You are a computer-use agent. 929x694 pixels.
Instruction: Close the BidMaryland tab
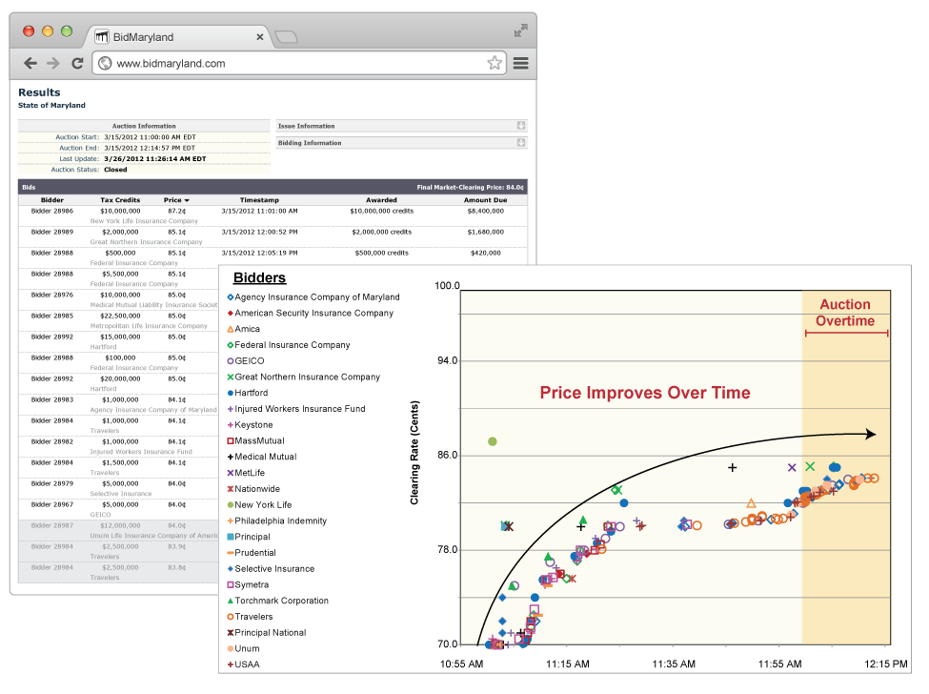259,37
